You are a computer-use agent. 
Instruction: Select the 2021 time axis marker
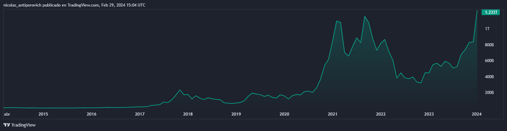tap(332, 114)
